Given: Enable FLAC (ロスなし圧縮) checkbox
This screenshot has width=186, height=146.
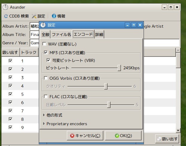Looking at the screenshot, I should click(46, 97).
